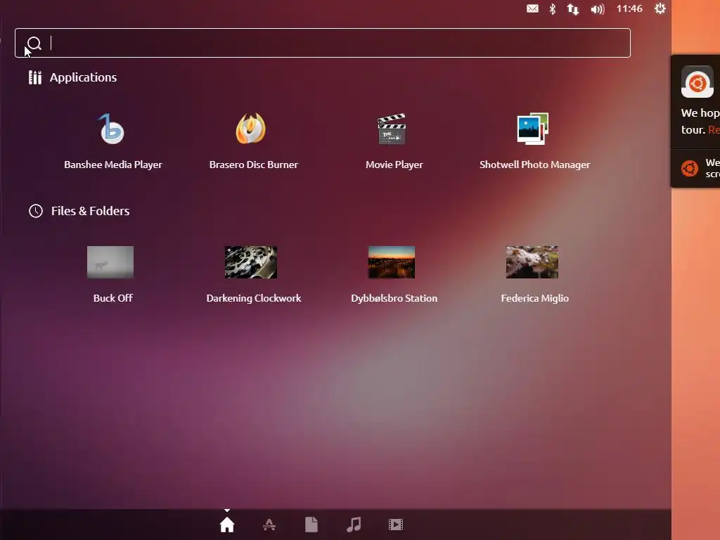
Task: Open the power gear session menu
Action: [x=660, y=8]
